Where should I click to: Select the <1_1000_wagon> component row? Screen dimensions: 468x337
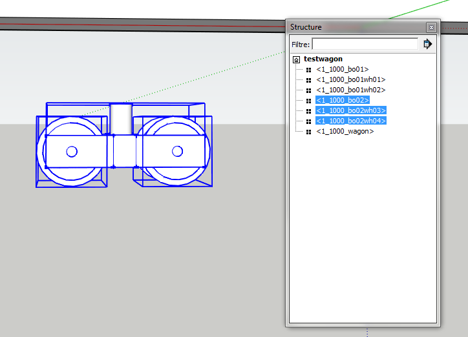tap(345, 131)
